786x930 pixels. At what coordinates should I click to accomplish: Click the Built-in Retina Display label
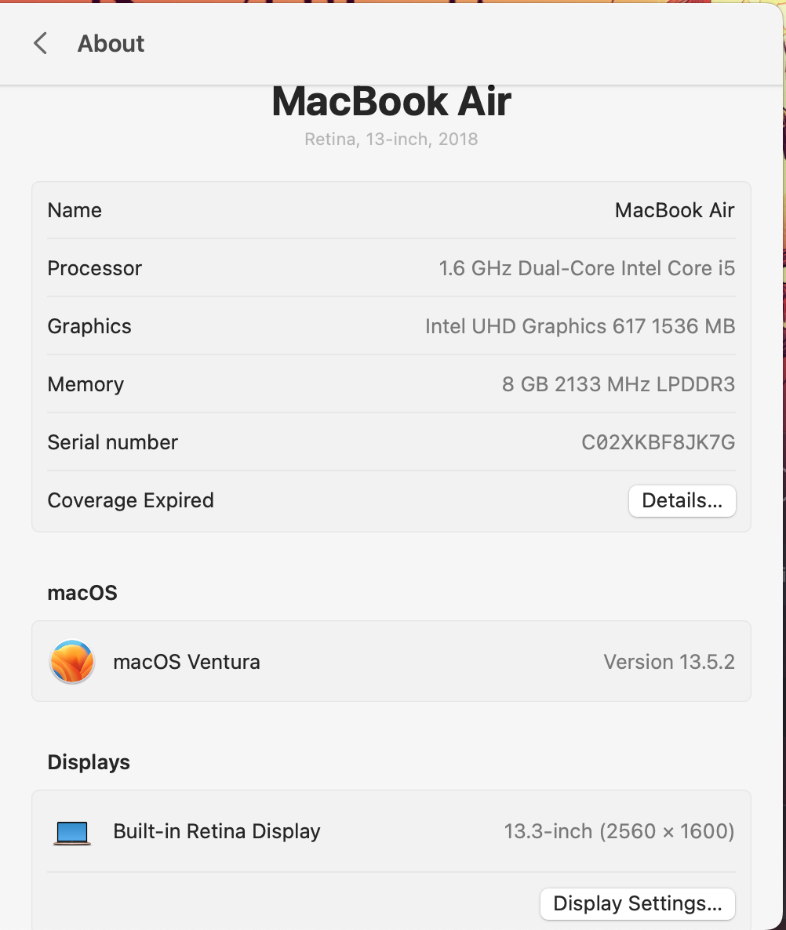[217, 831]
